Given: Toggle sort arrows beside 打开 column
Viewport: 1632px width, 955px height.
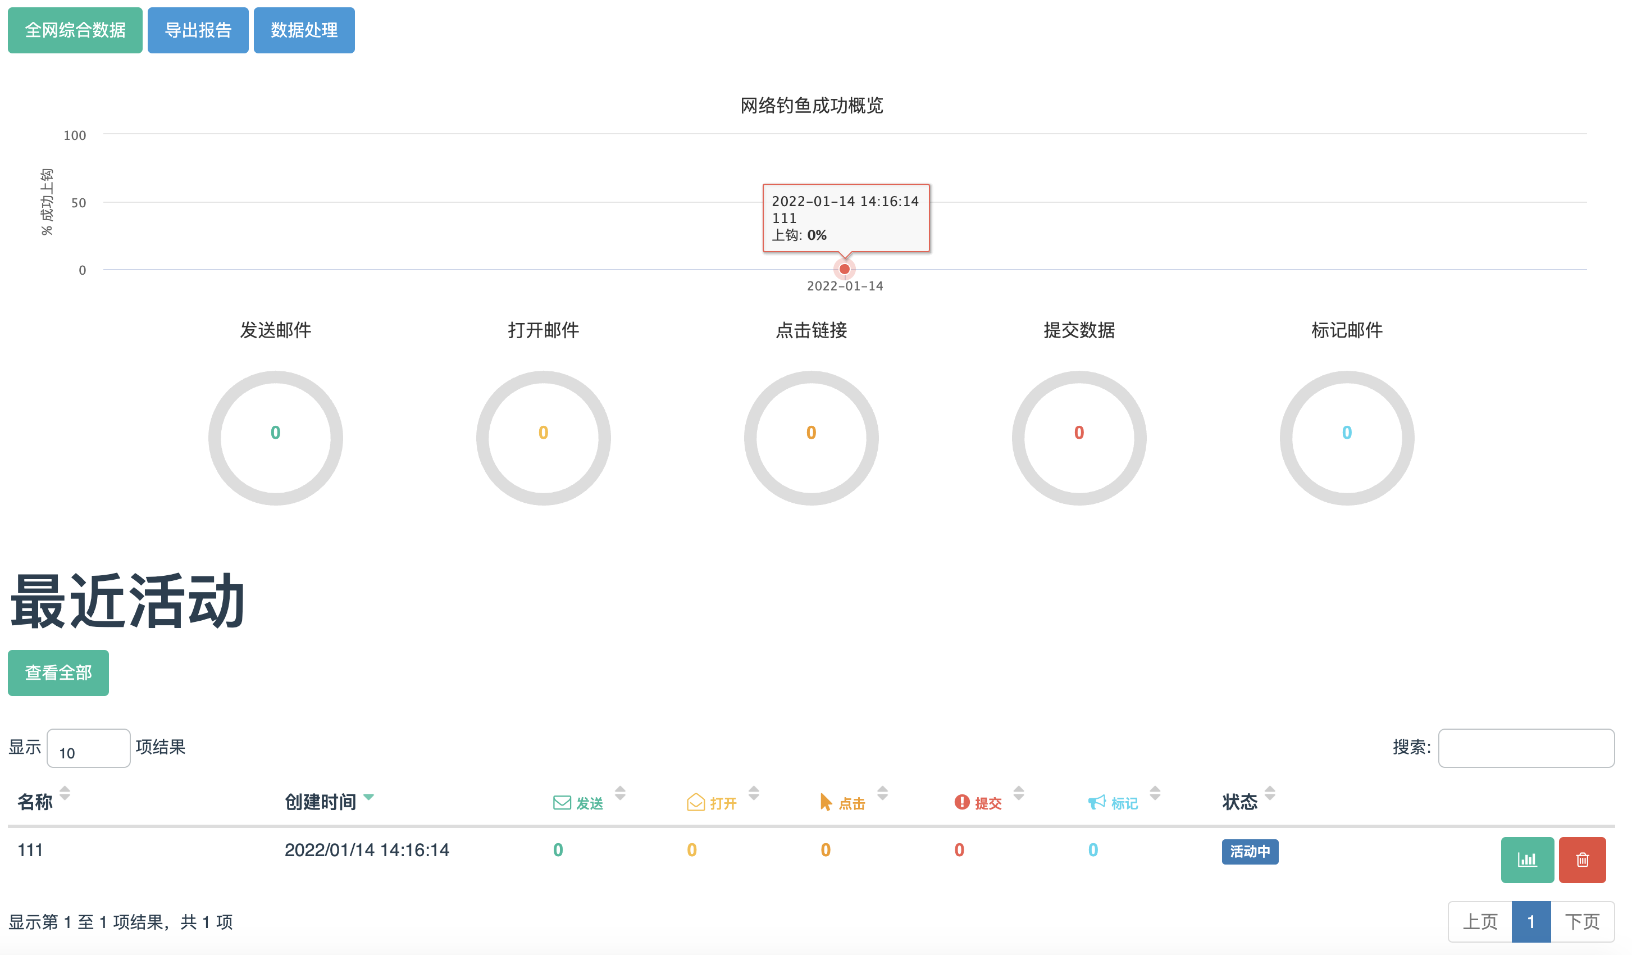Looking at the screenshot, I should point(754,793).
